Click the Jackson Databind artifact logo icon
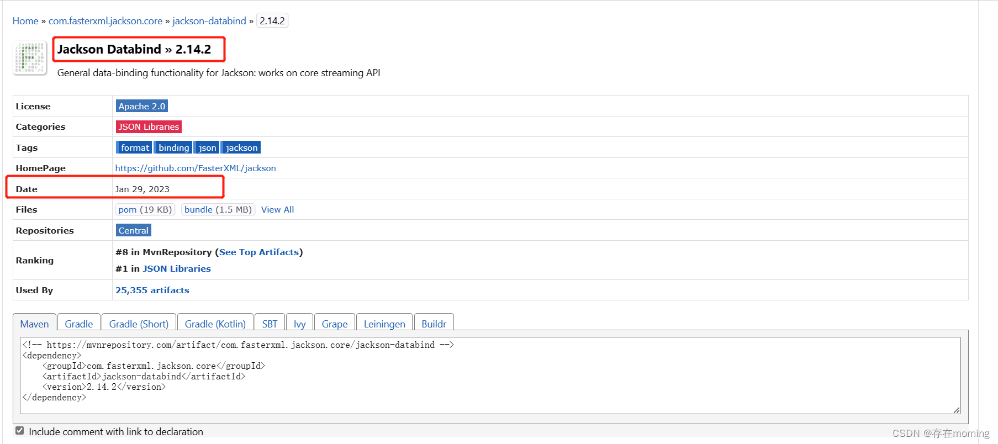 pyautogui.click(x=30, y=58)
